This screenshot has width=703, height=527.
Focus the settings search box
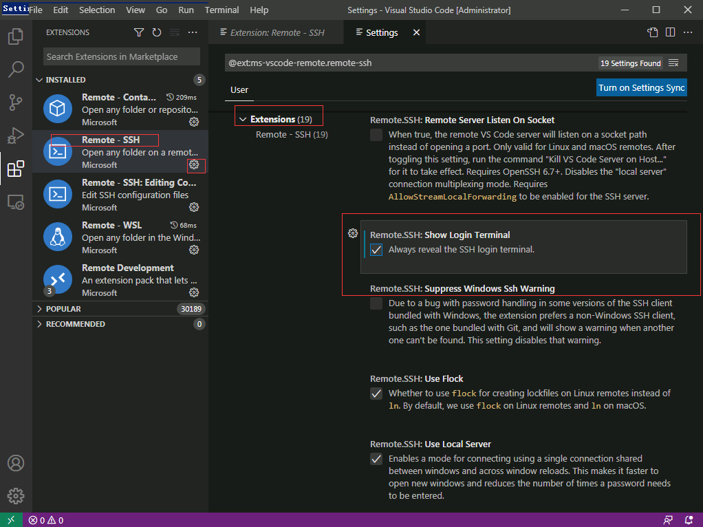[455, 63]
